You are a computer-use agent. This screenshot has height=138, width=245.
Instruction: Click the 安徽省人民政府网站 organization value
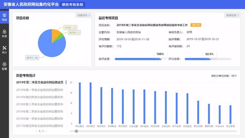click(129, 32)
